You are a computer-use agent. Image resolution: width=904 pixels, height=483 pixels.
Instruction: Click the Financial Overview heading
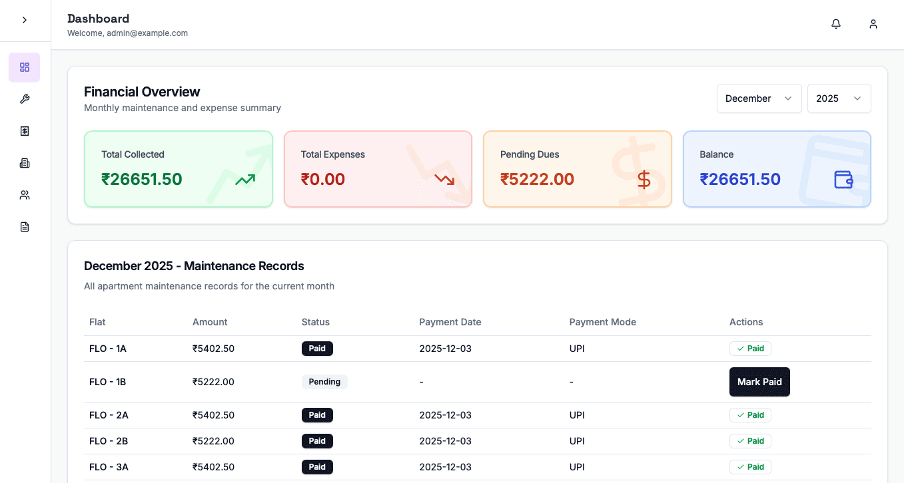tap(142, 92)
